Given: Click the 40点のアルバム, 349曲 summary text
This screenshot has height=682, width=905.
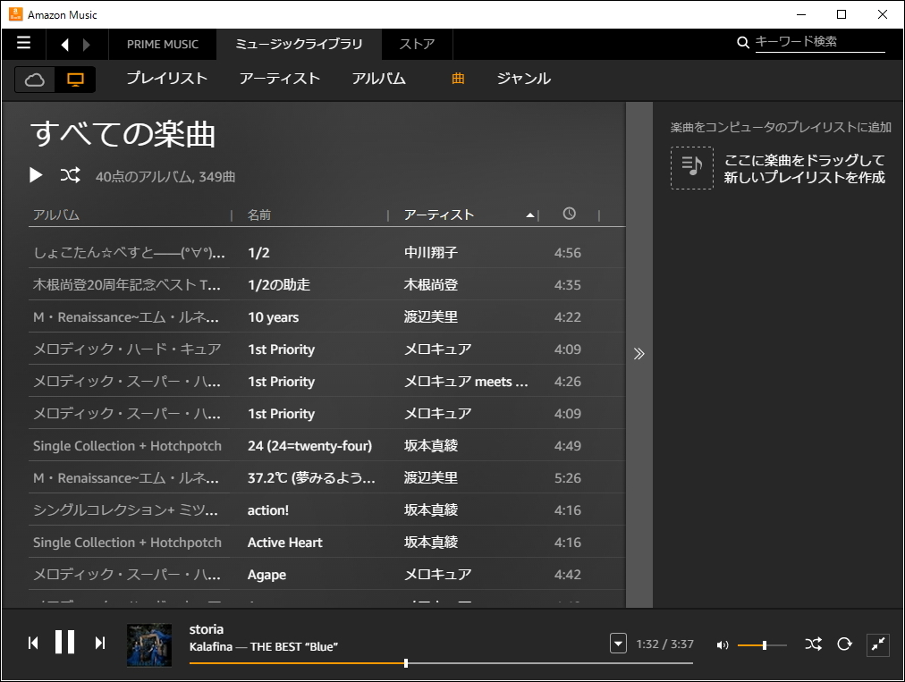Looking at the screenshot, I should click(x=165, y=177).
